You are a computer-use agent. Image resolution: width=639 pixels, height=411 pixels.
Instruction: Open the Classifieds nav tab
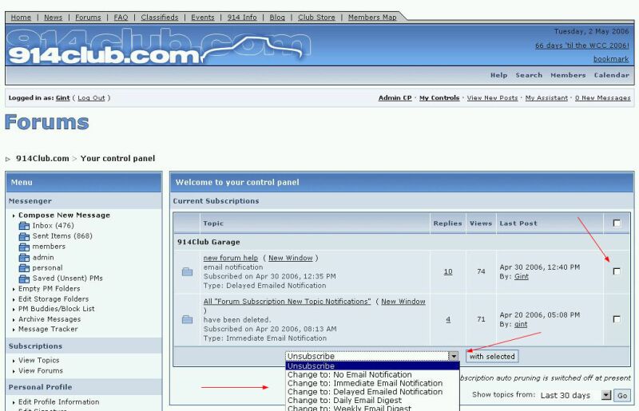click(x=159, y=17)
